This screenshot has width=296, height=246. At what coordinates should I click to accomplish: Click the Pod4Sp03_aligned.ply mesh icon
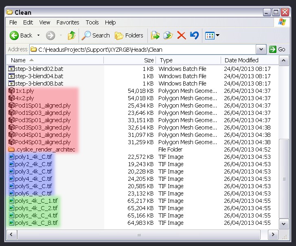pos(11,142)
